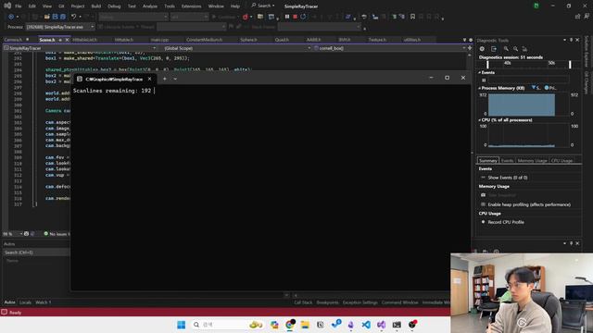Click the navigate backward toolbar button
593x333 pixels.
coord(11,17)
